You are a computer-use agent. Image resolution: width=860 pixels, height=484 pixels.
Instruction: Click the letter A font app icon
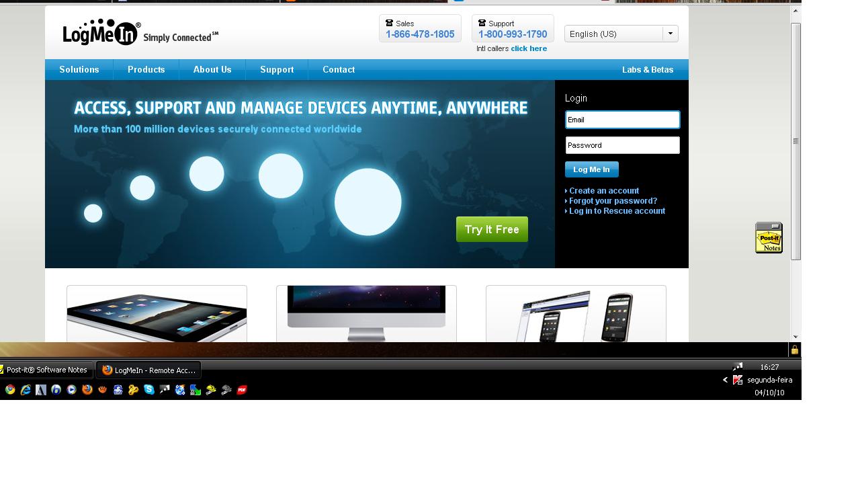click(41, 389)
